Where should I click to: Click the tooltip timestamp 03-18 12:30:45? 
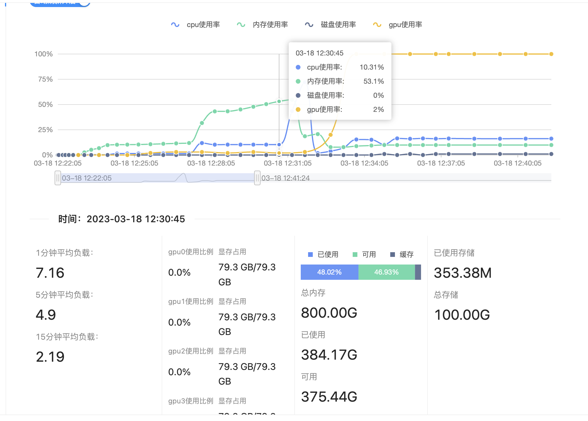(320, 53)
